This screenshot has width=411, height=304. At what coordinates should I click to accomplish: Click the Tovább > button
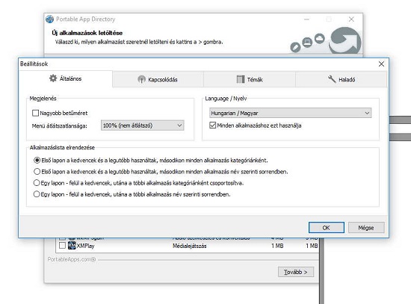coord(296,272)
